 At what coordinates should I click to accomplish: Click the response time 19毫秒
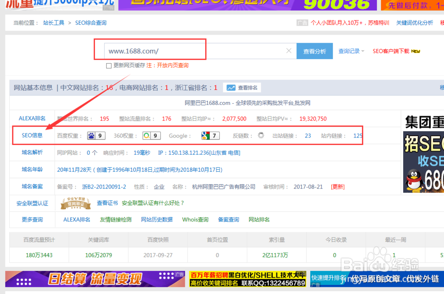[142, 153]
